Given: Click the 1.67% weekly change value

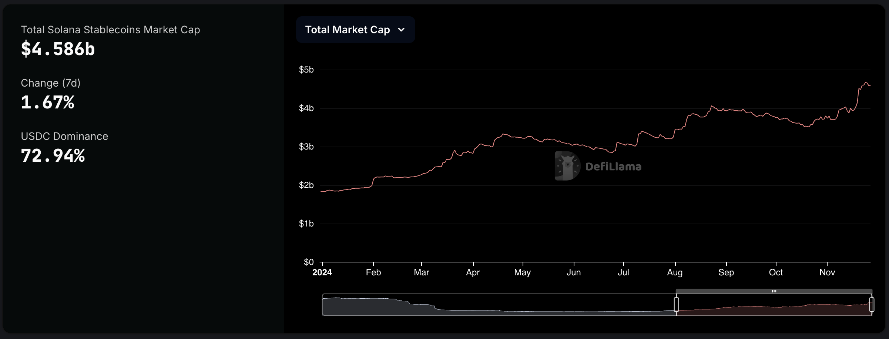Looking at the screenshot, I should (47, 102).
